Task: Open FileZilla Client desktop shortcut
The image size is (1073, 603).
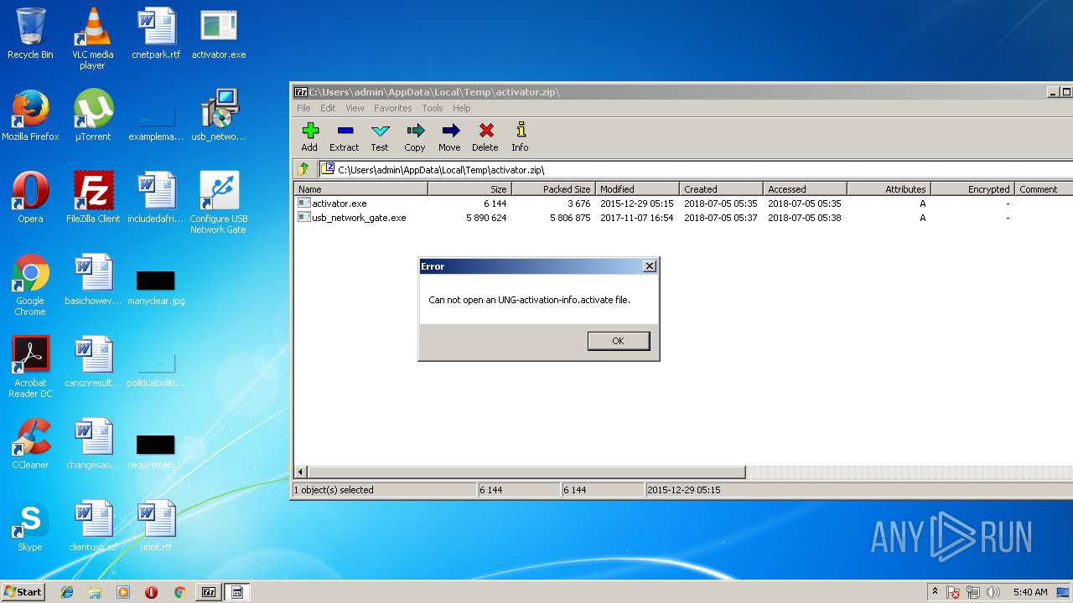Action: point(92,198)
